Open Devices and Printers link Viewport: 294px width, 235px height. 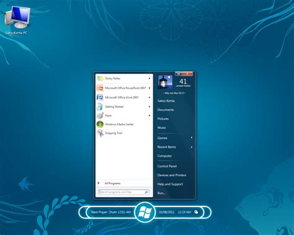pyautogui.click(x=172, y=175)
